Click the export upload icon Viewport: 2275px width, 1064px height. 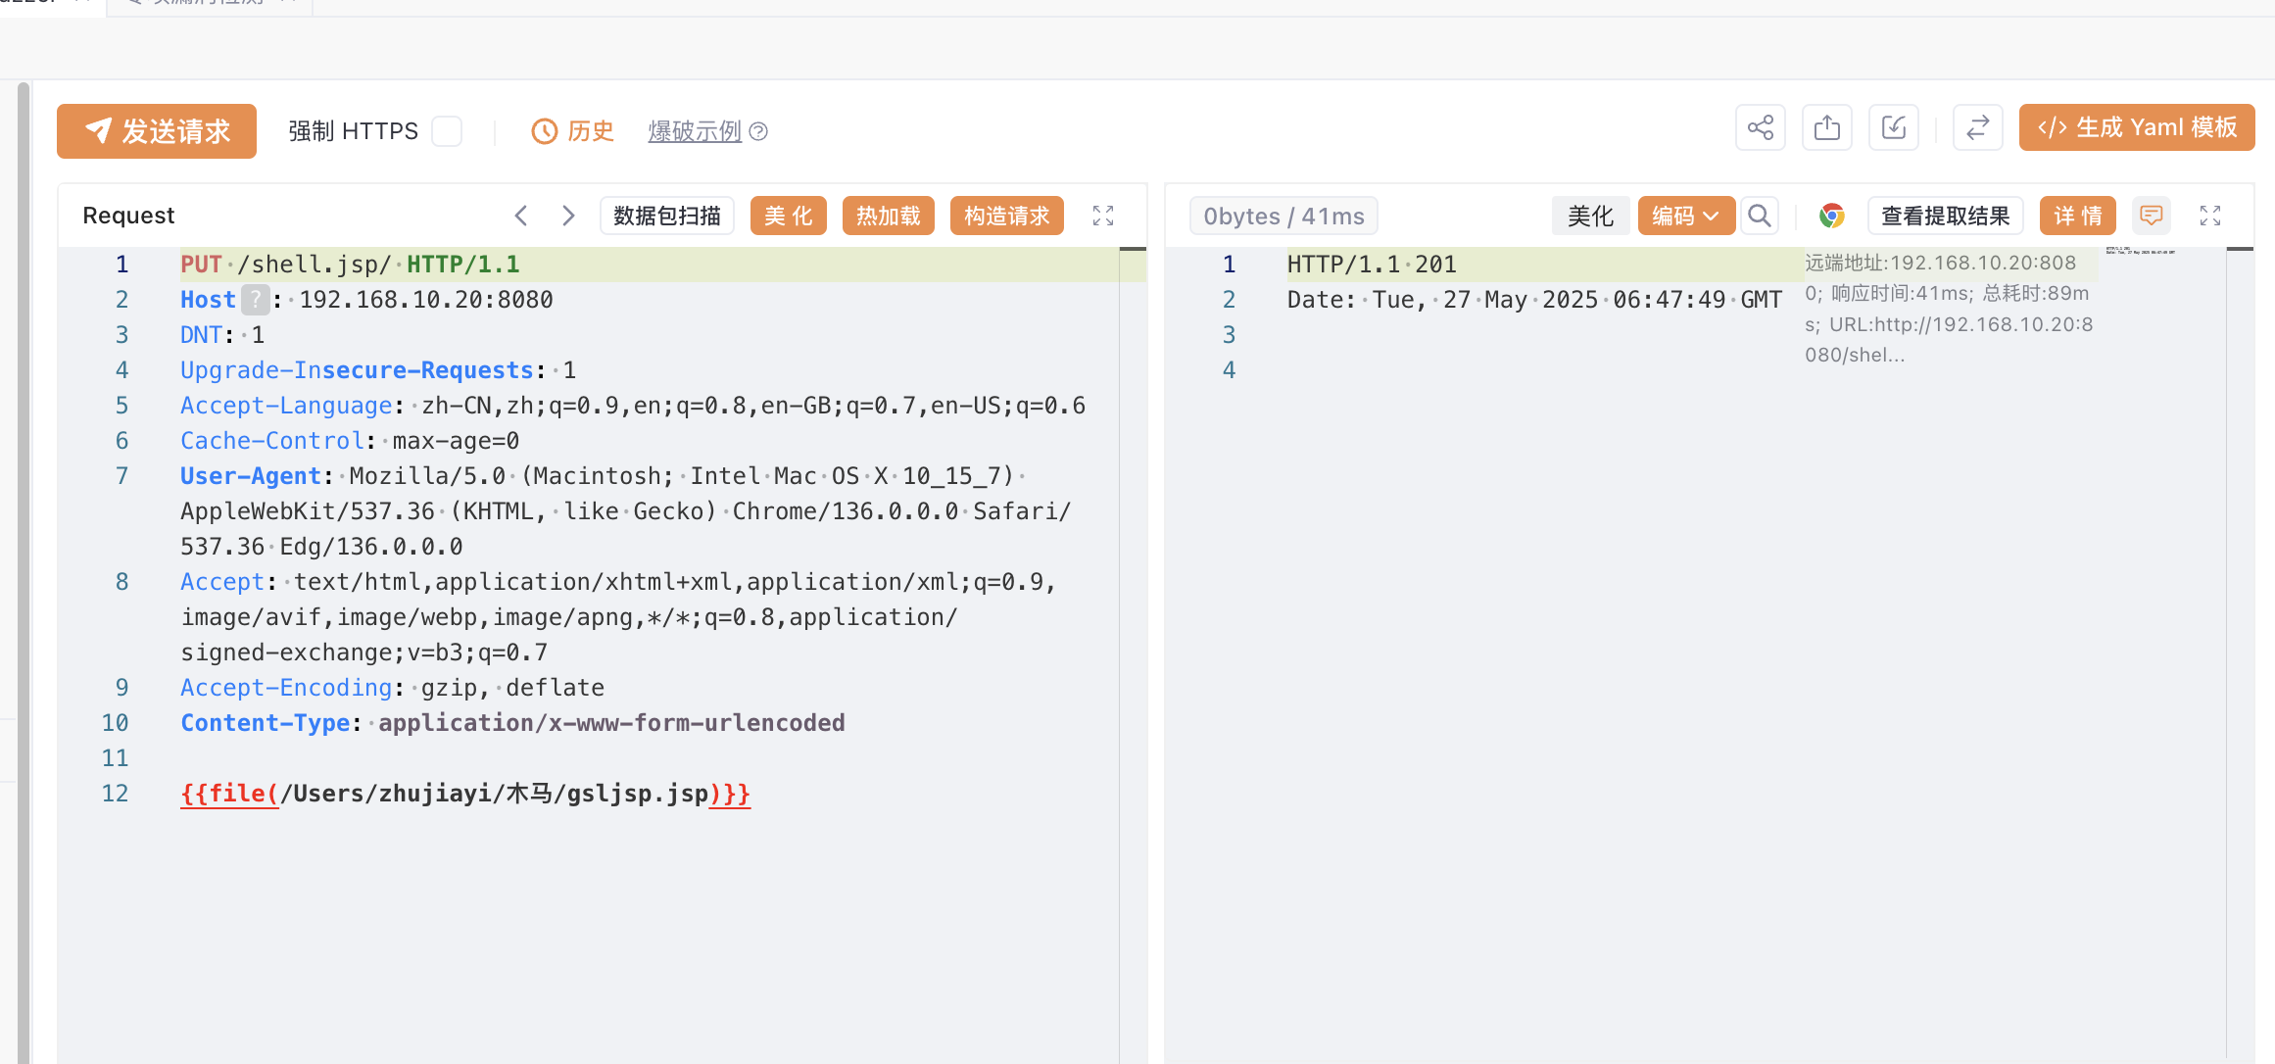point(1827,127)
